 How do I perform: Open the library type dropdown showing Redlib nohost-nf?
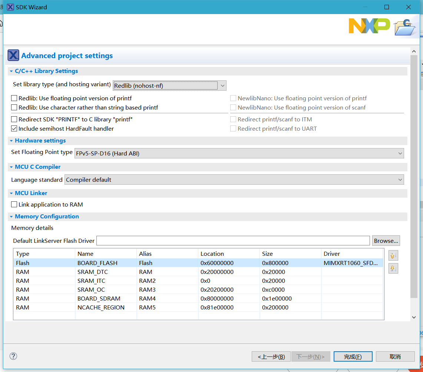pyautogui.click(x=222, y=85)
